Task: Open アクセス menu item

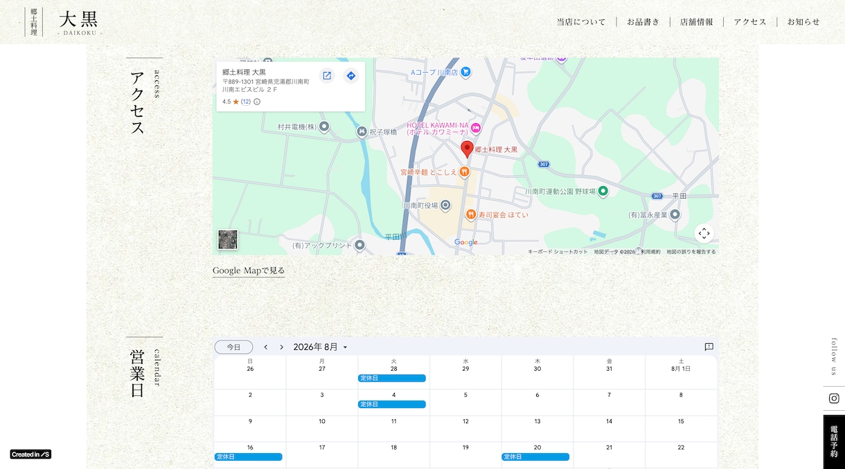Action: tap(750, 22)
